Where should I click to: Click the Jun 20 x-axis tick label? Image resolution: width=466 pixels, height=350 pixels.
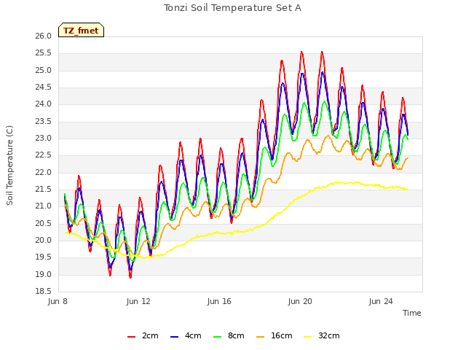click(300, 301)
